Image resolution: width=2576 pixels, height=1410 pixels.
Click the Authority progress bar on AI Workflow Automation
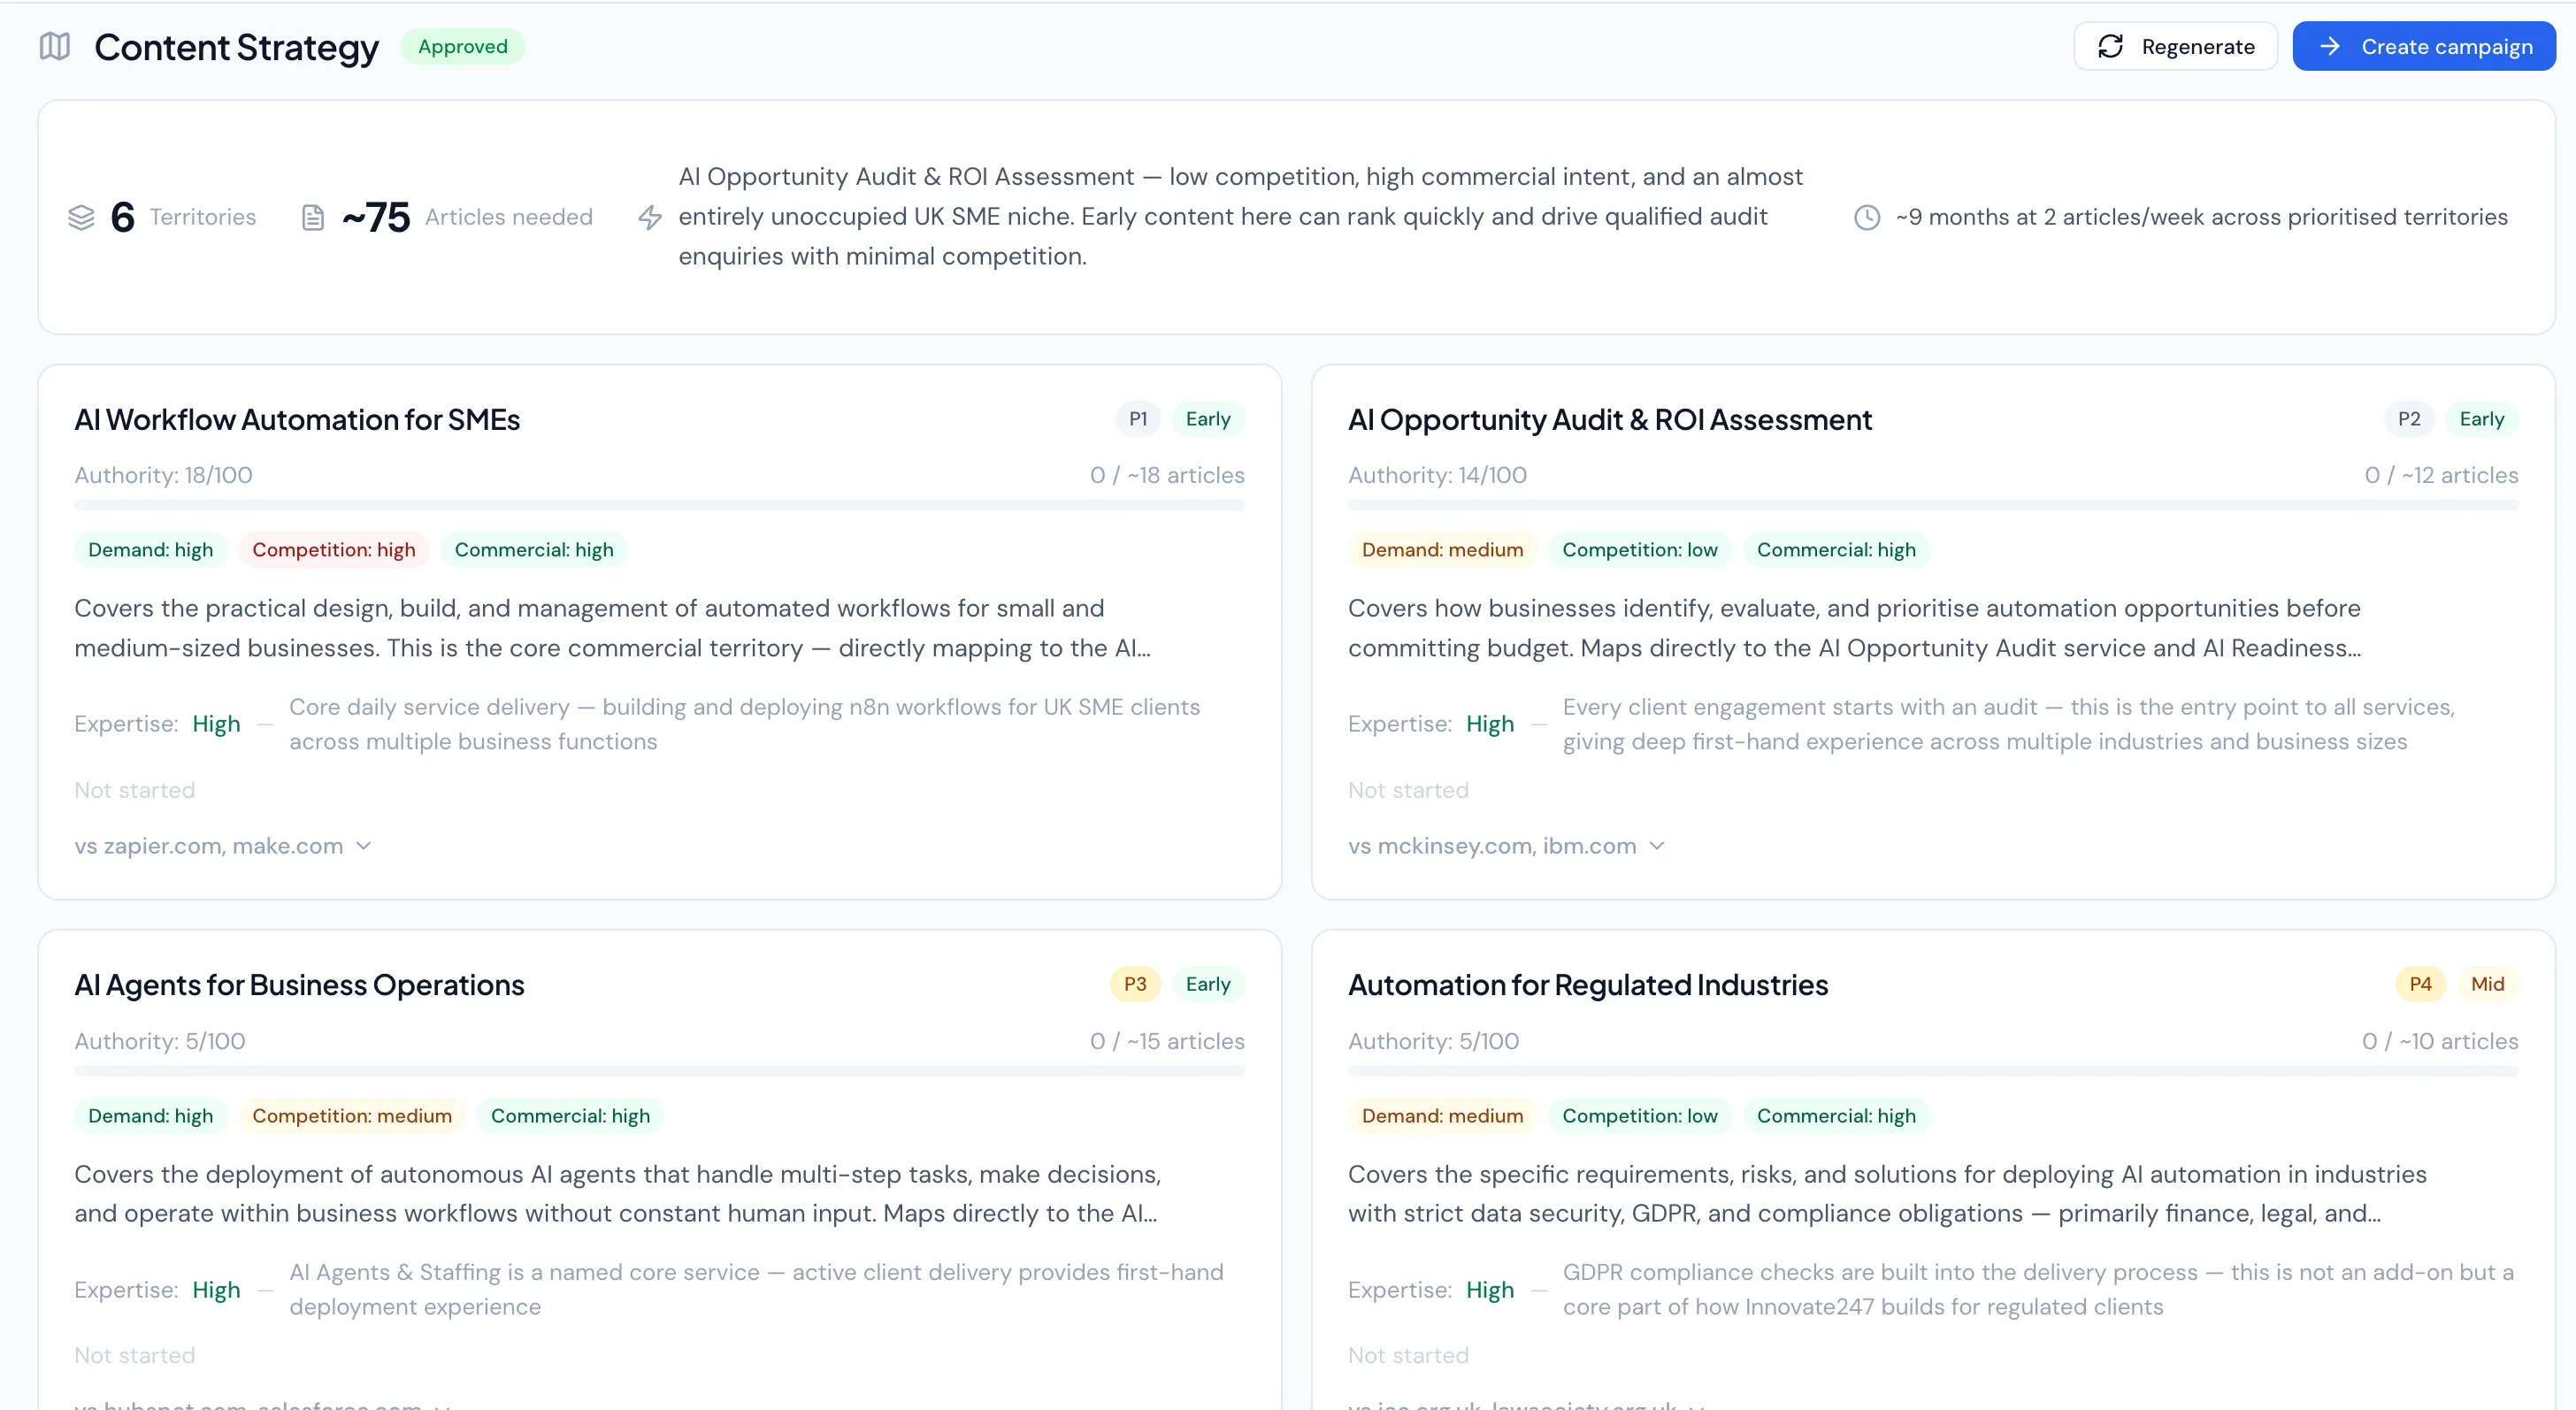pos(660,505)
